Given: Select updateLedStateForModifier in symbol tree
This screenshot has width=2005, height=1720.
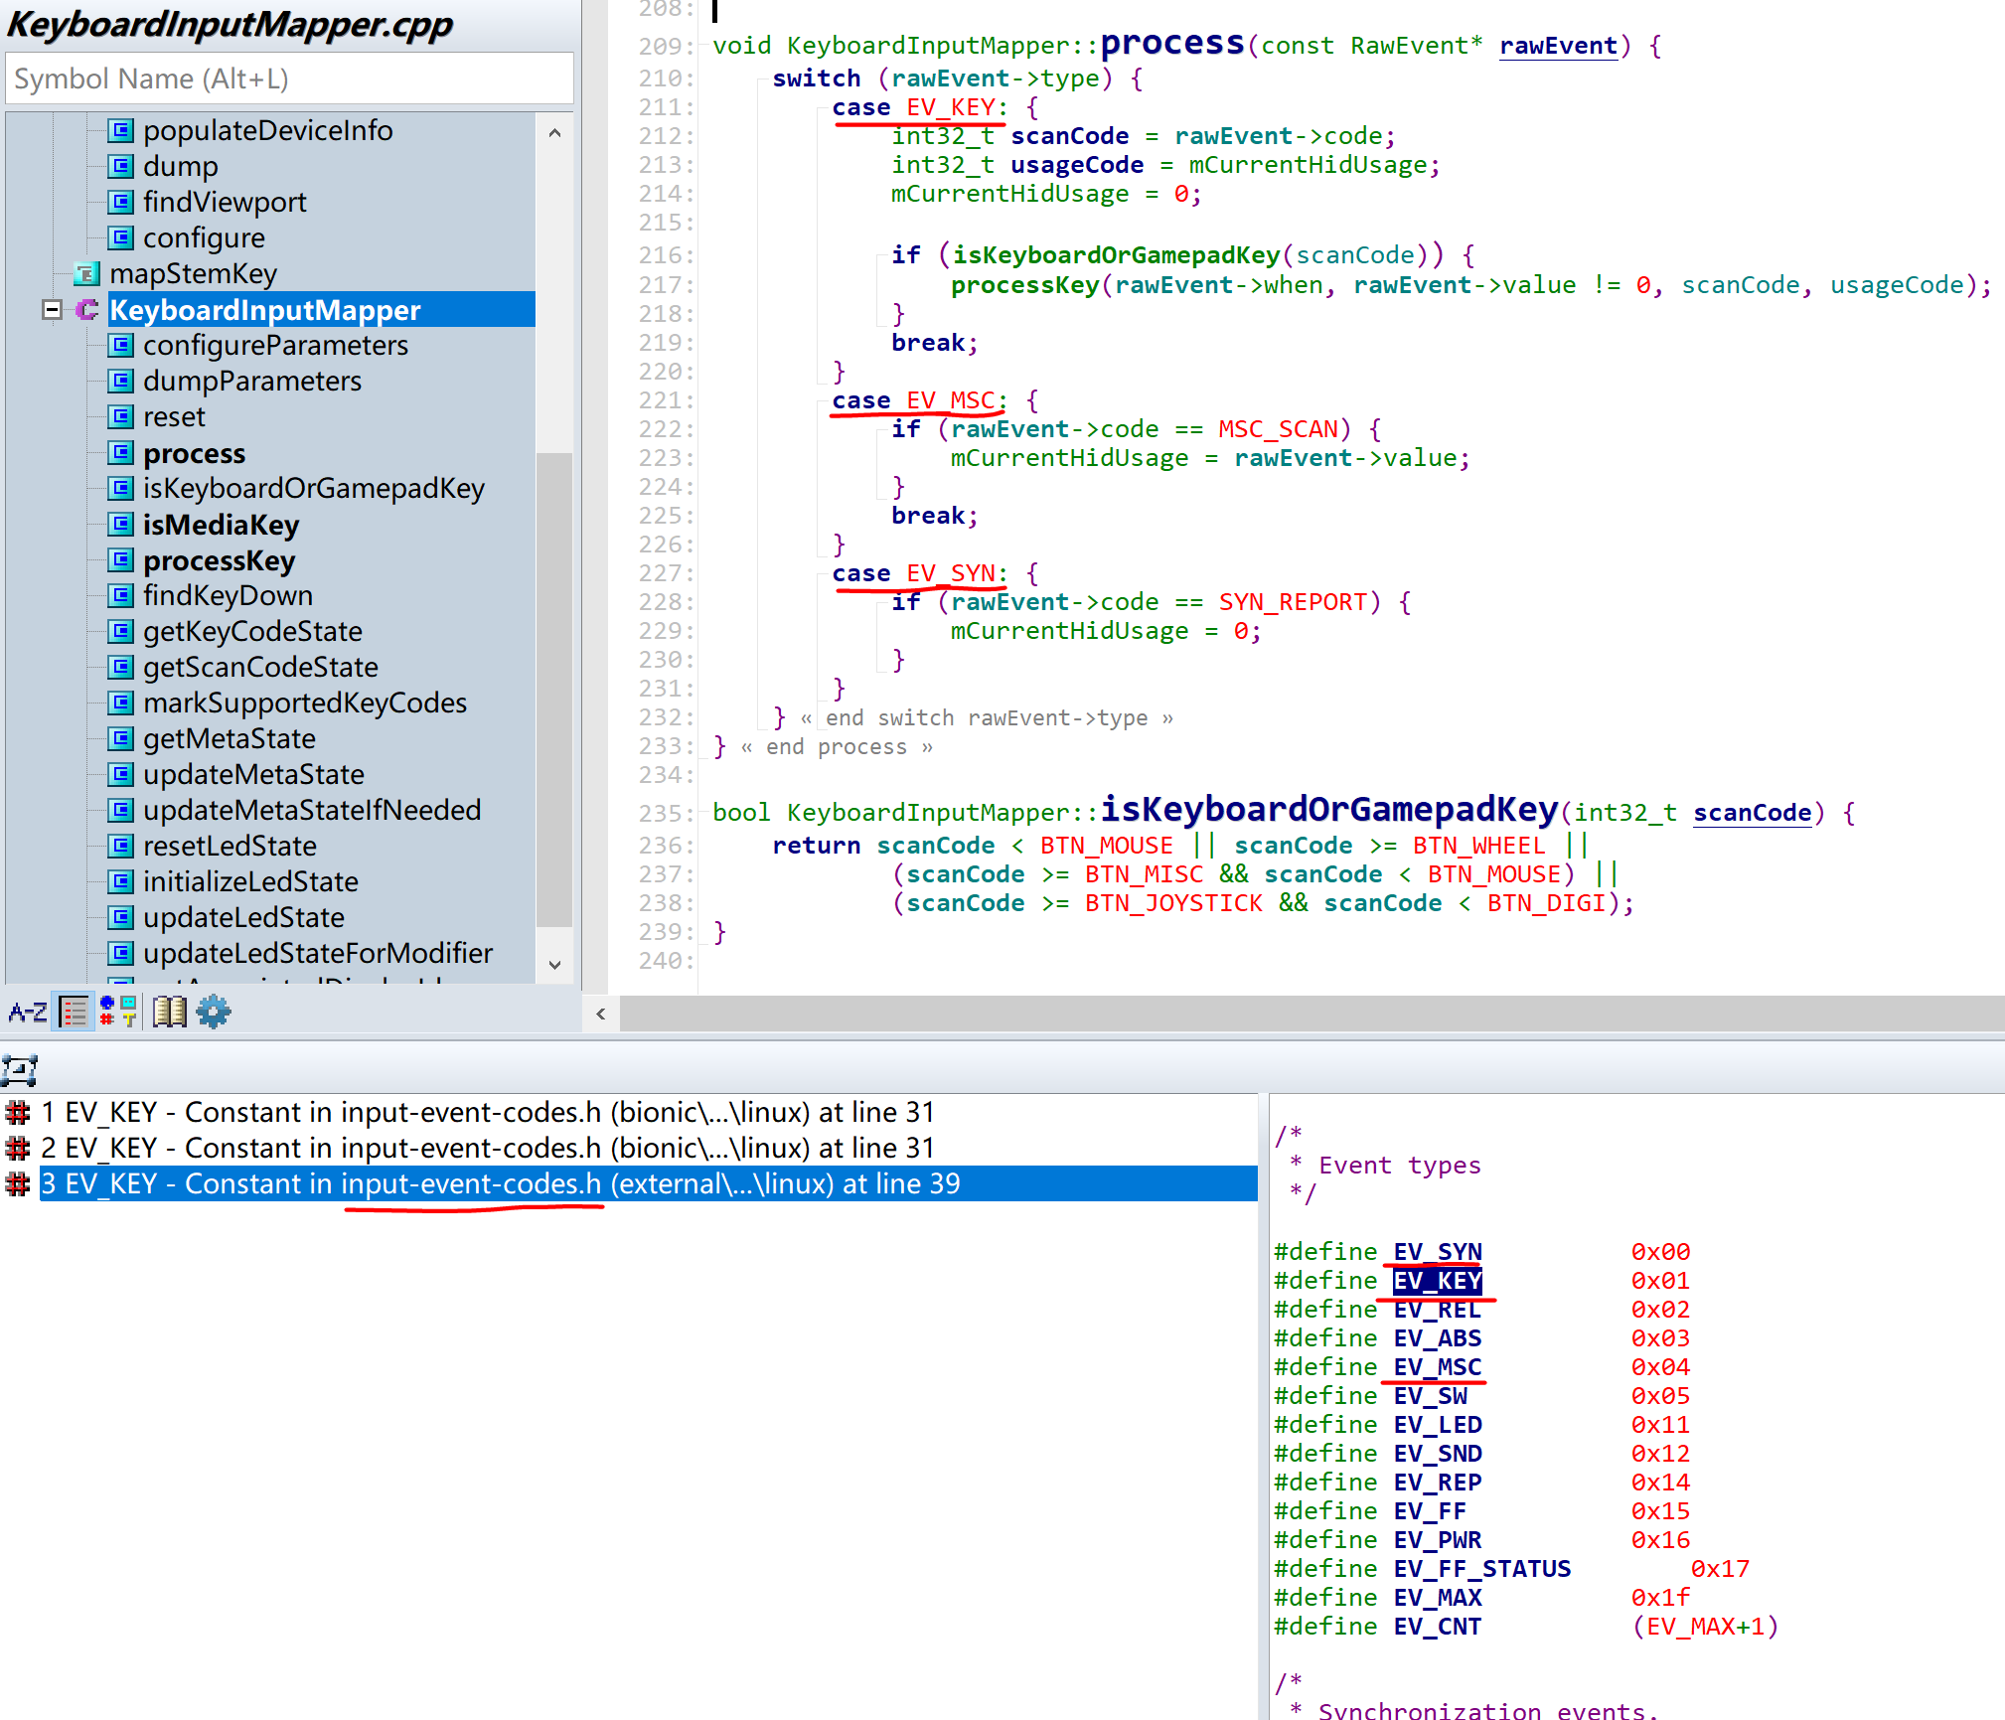Looking at the screenshot, I should pyautogui.click(x=318, y=953).
